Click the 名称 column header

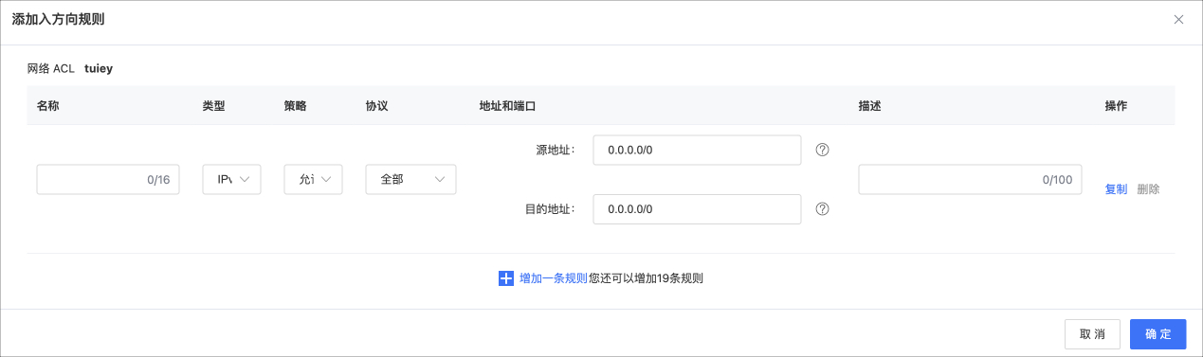coord(48,106)
